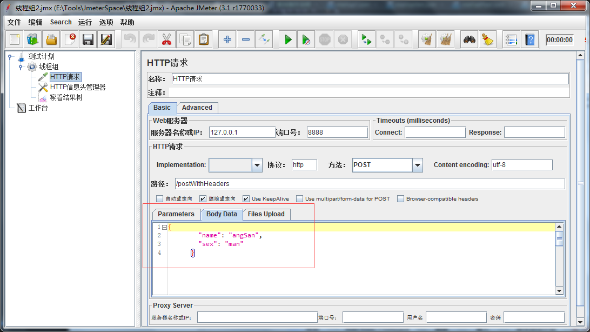Open the 运行 menu
Image resolution: width=590 pixels, height=332 pixels.
tap(85, 22)
